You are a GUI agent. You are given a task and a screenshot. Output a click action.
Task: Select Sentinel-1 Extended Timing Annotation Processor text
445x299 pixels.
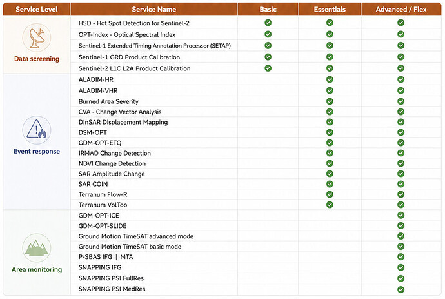(155, 46)
